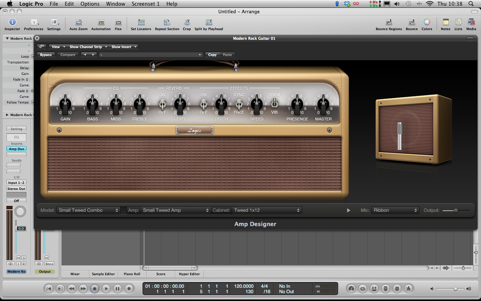Viewport: 481px width, 301px height.
Task: Click the Set Locators icon
Action: click(141, 23)
